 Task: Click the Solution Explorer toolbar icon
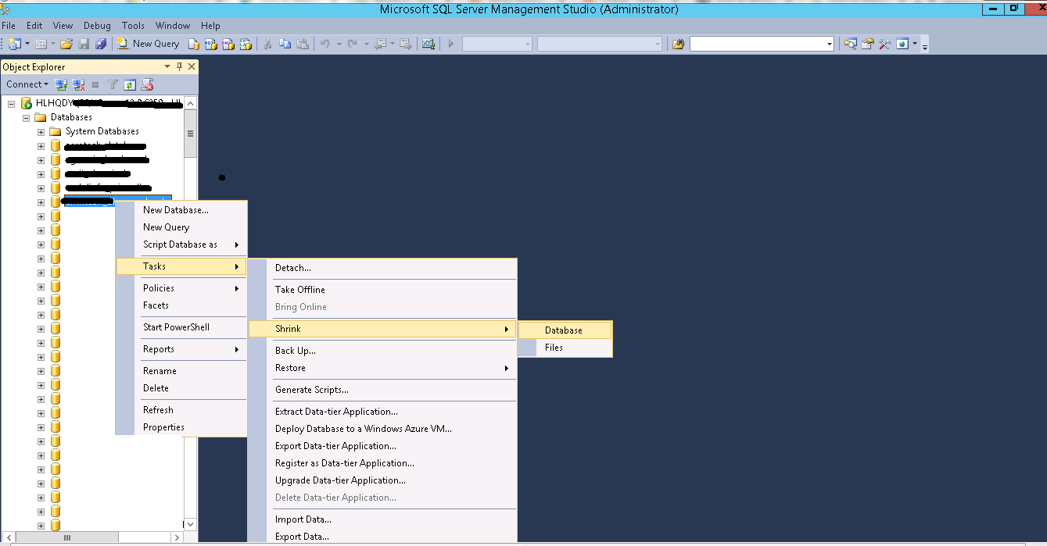pyautogui.click(x=851, y=44)
